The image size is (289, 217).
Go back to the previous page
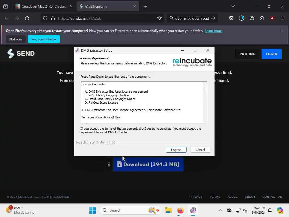coord(7,18)
